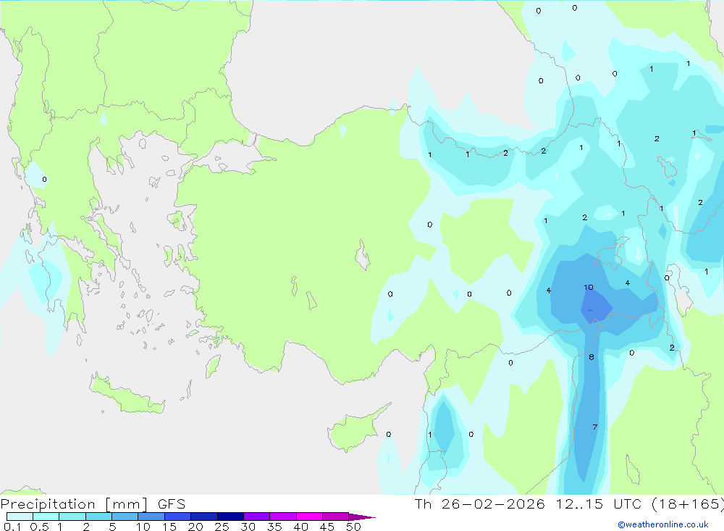Choose the 15–20 mm legend color swatch
The height and width of the screenshot is (531, 724).
177,517
